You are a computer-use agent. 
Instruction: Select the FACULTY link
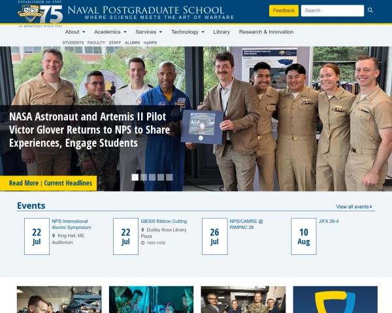click(x=96, y=42)
